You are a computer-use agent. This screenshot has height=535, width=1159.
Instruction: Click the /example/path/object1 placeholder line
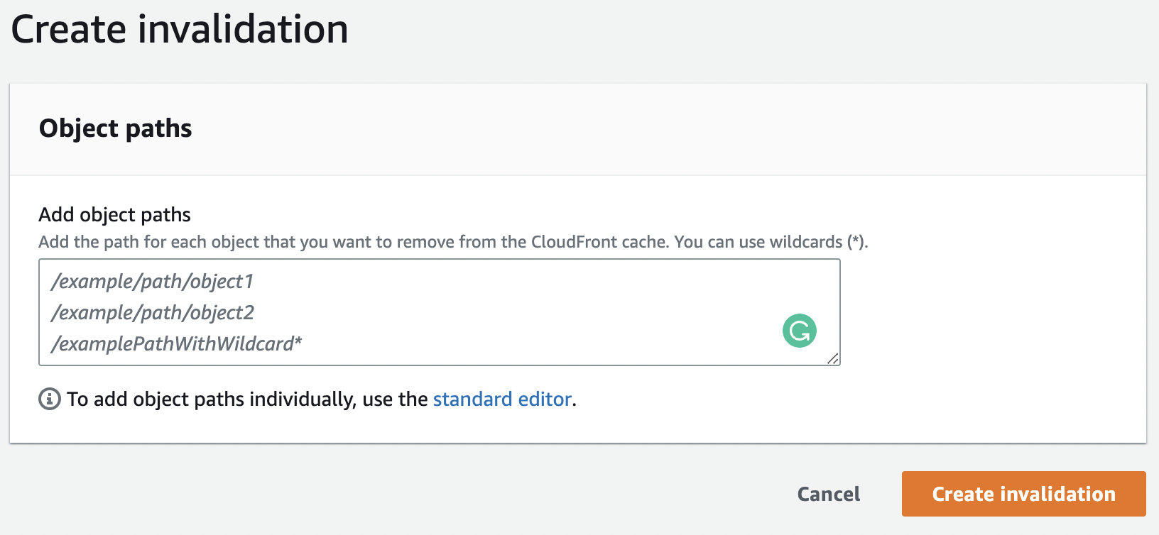(152, 282)
